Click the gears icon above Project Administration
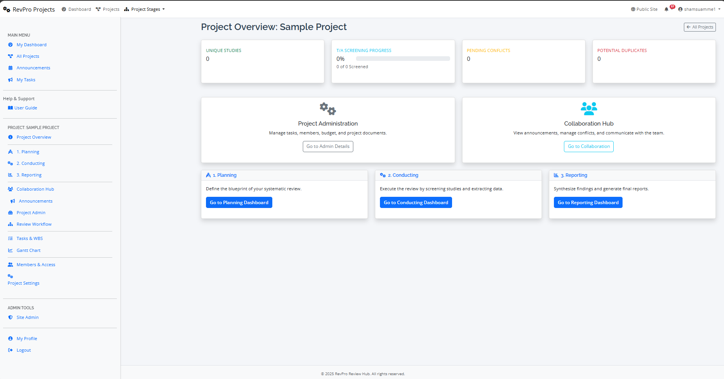 [x=327, y=109]
